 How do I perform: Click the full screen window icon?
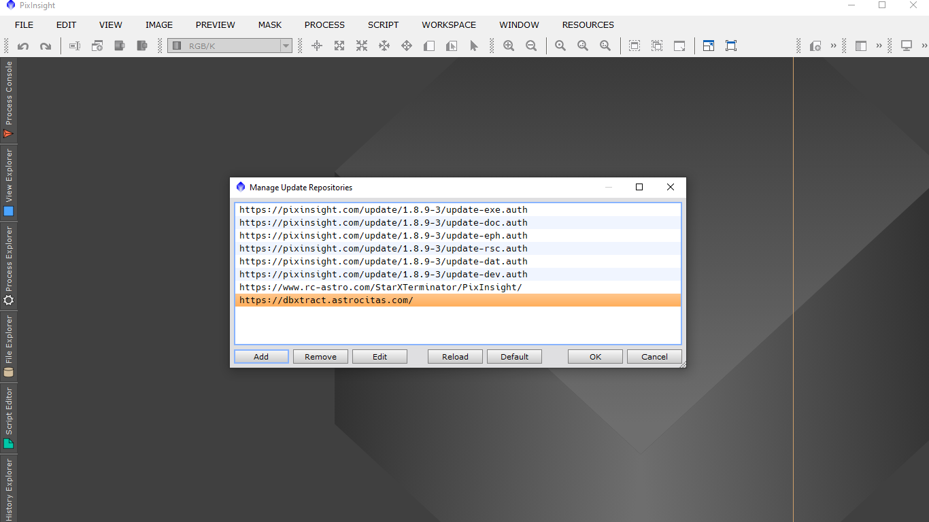click(731, 46)
